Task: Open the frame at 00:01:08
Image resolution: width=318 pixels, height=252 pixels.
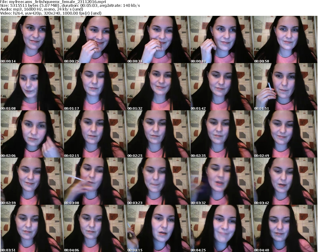Action: point(32,87)
